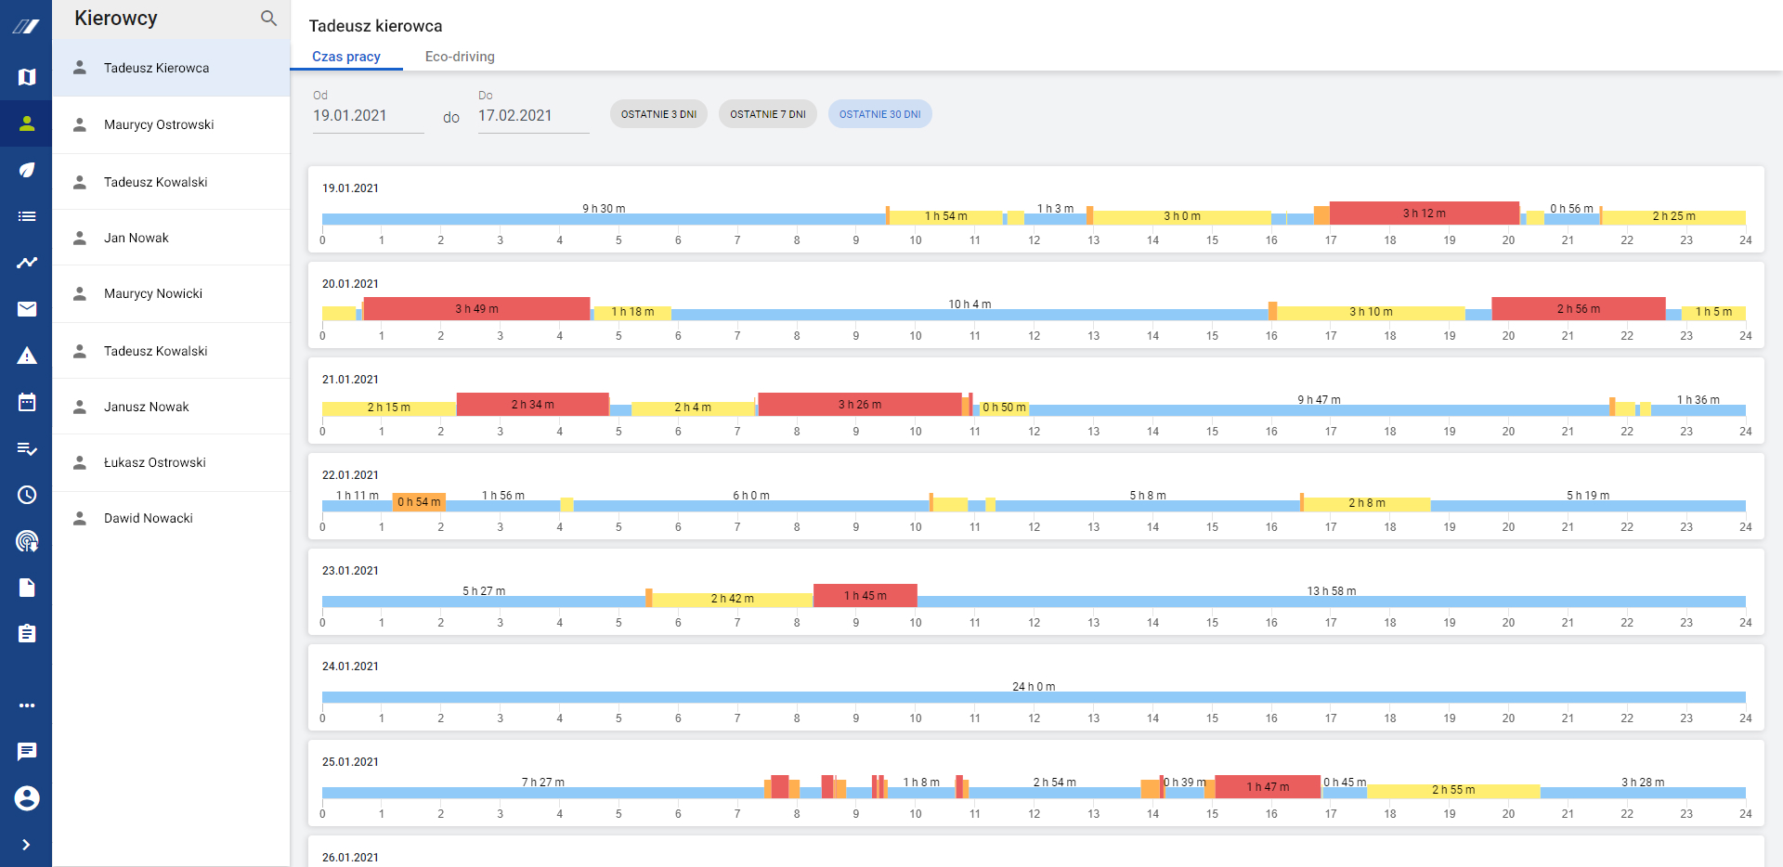Toggle the OSTATNIE 30 DNI filter chip
Viewport: 1783px width, 867px height.
tap(879, 114)
